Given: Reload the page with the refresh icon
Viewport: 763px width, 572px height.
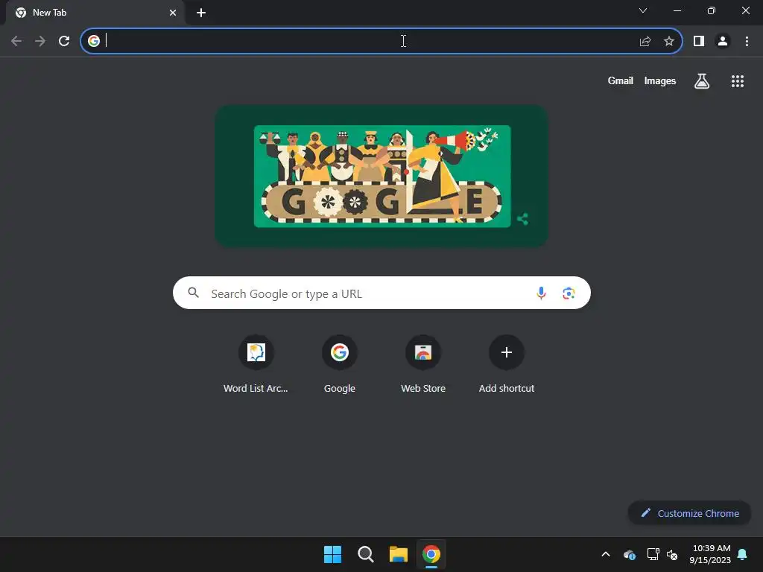Looking at the screenshot, I should tap(64, 41).
